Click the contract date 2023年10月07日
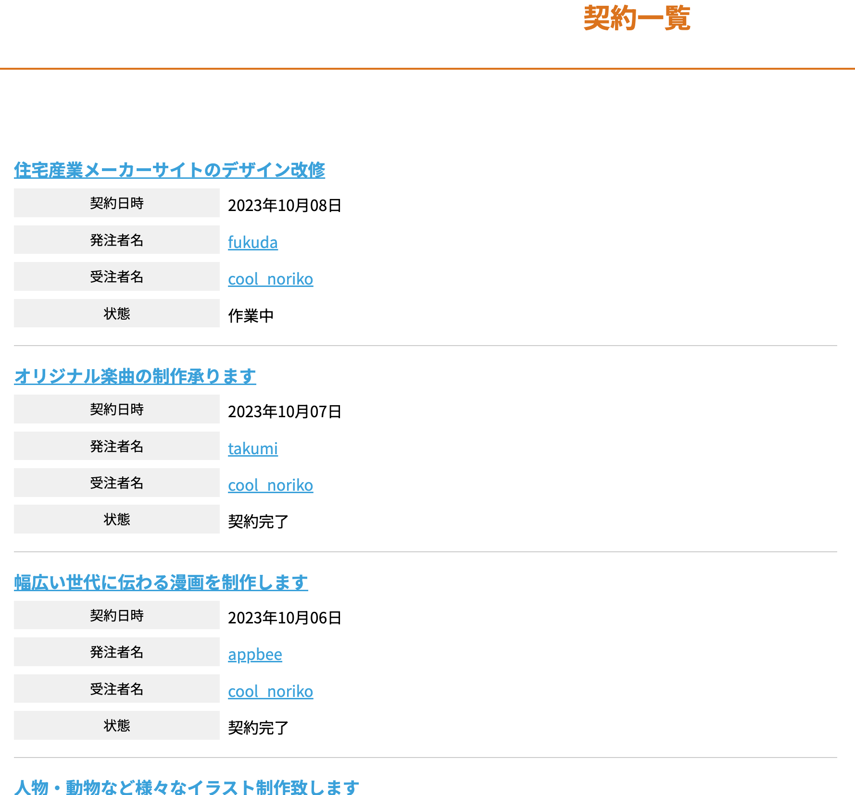855x795 pixels. (x=284, y=412)
